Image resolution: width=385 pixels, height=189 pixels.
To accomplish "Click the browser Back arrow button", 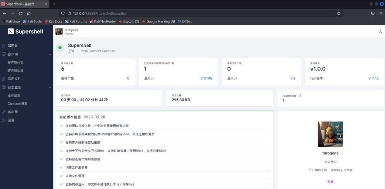I will (5, 13).
